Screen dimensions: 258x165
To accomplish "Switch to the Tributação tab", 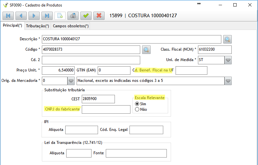I will point(38,26).
